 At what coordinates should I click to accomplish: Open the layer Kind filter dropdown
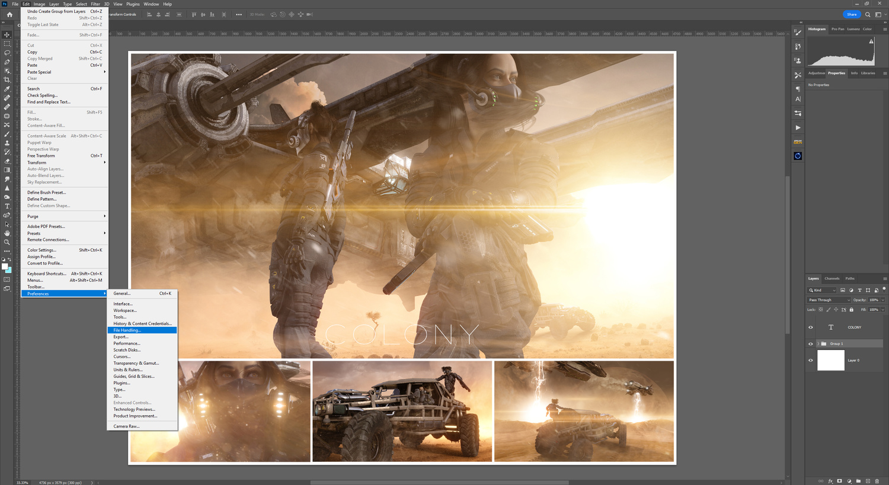tap(822, 290)
